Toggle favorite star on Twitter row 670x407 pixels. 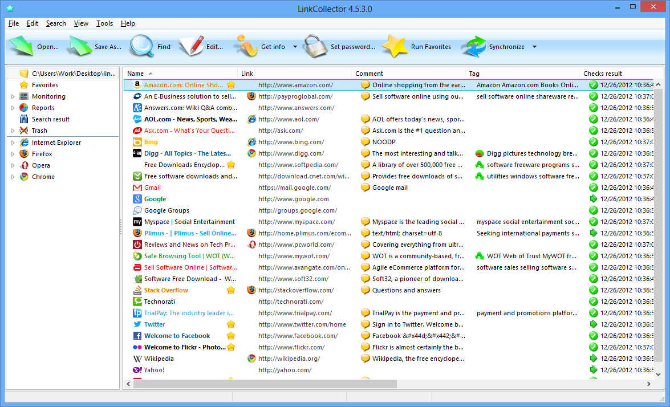point(231,324)
